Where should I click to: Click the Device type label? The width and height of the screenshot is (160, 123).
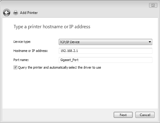pos(22,42)
